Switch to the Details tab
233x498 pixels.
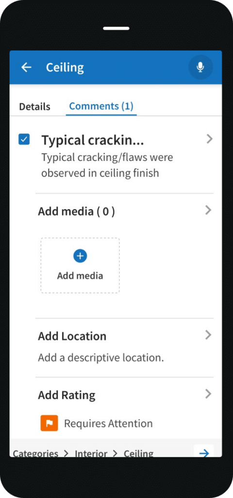(x=34, y=107)
